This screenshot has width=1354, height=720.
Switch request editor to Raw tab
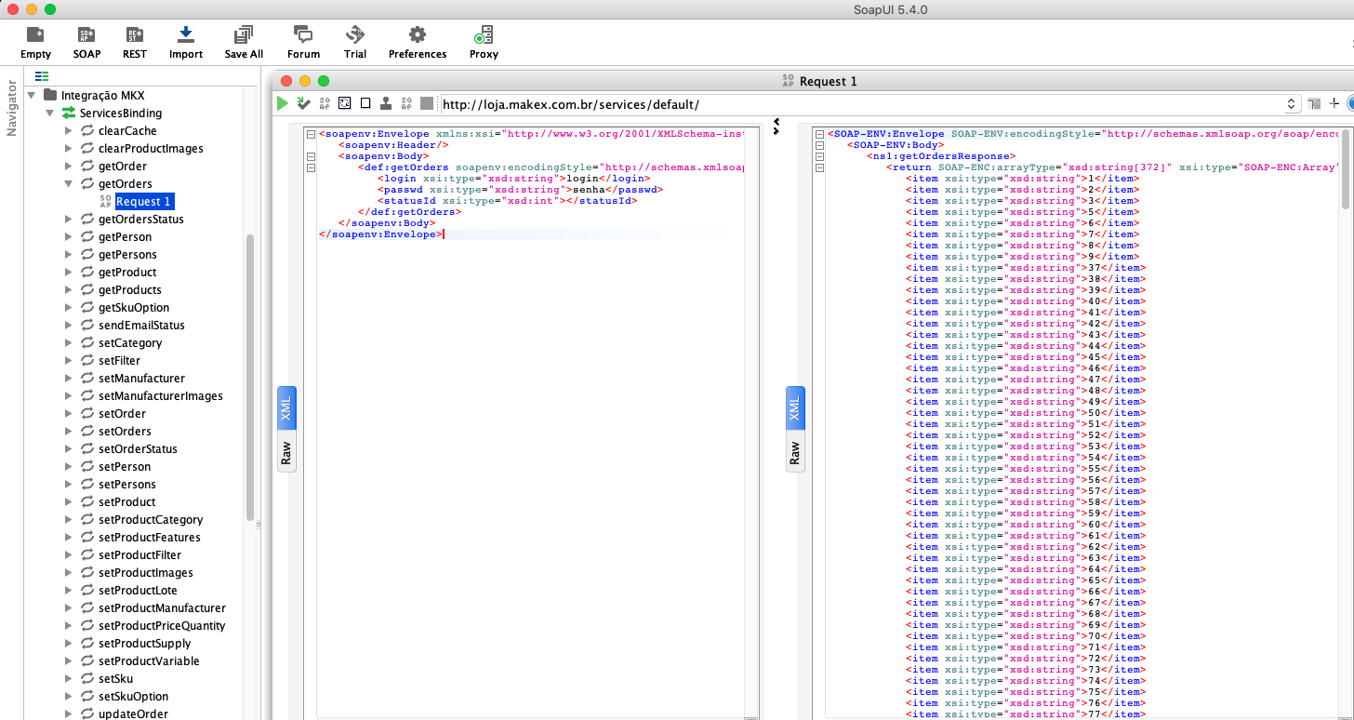pos(286,453)
